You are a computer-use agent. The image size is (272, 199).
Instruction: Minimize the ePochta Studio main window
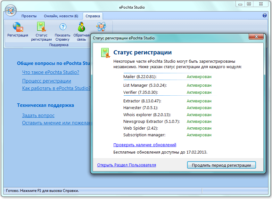point(240,4)
